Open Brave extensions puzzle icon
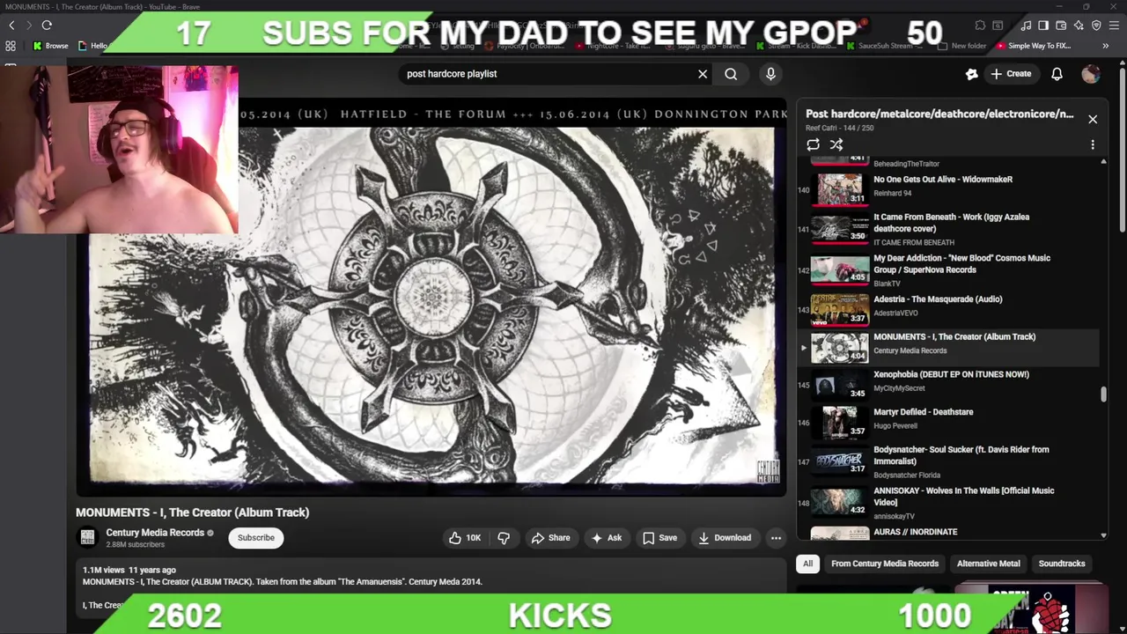This screenshot has width=1127, height=634. (980, 26)
